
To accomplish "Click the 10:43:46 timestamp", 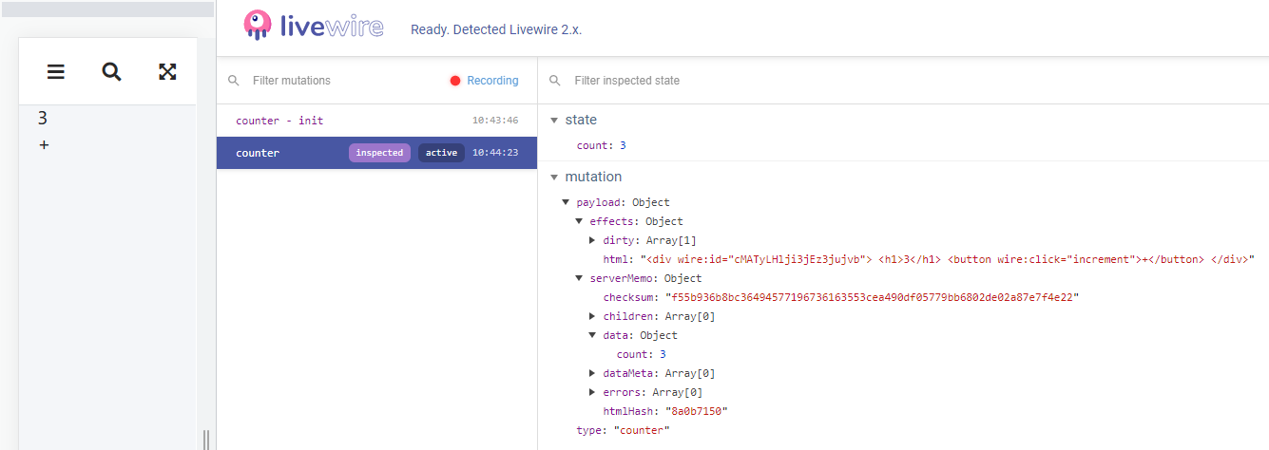I will pos(495,121).
